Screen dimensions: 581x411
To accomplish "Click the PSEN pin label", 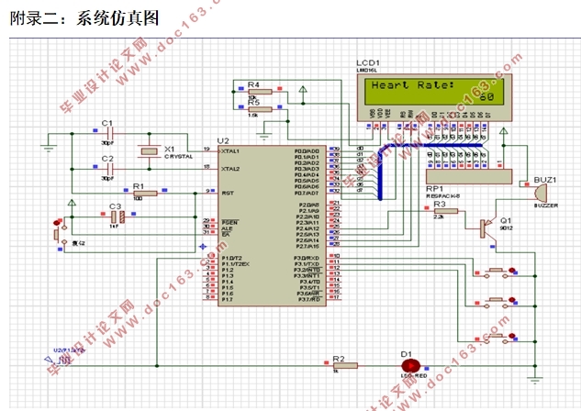I will (229, 222).
